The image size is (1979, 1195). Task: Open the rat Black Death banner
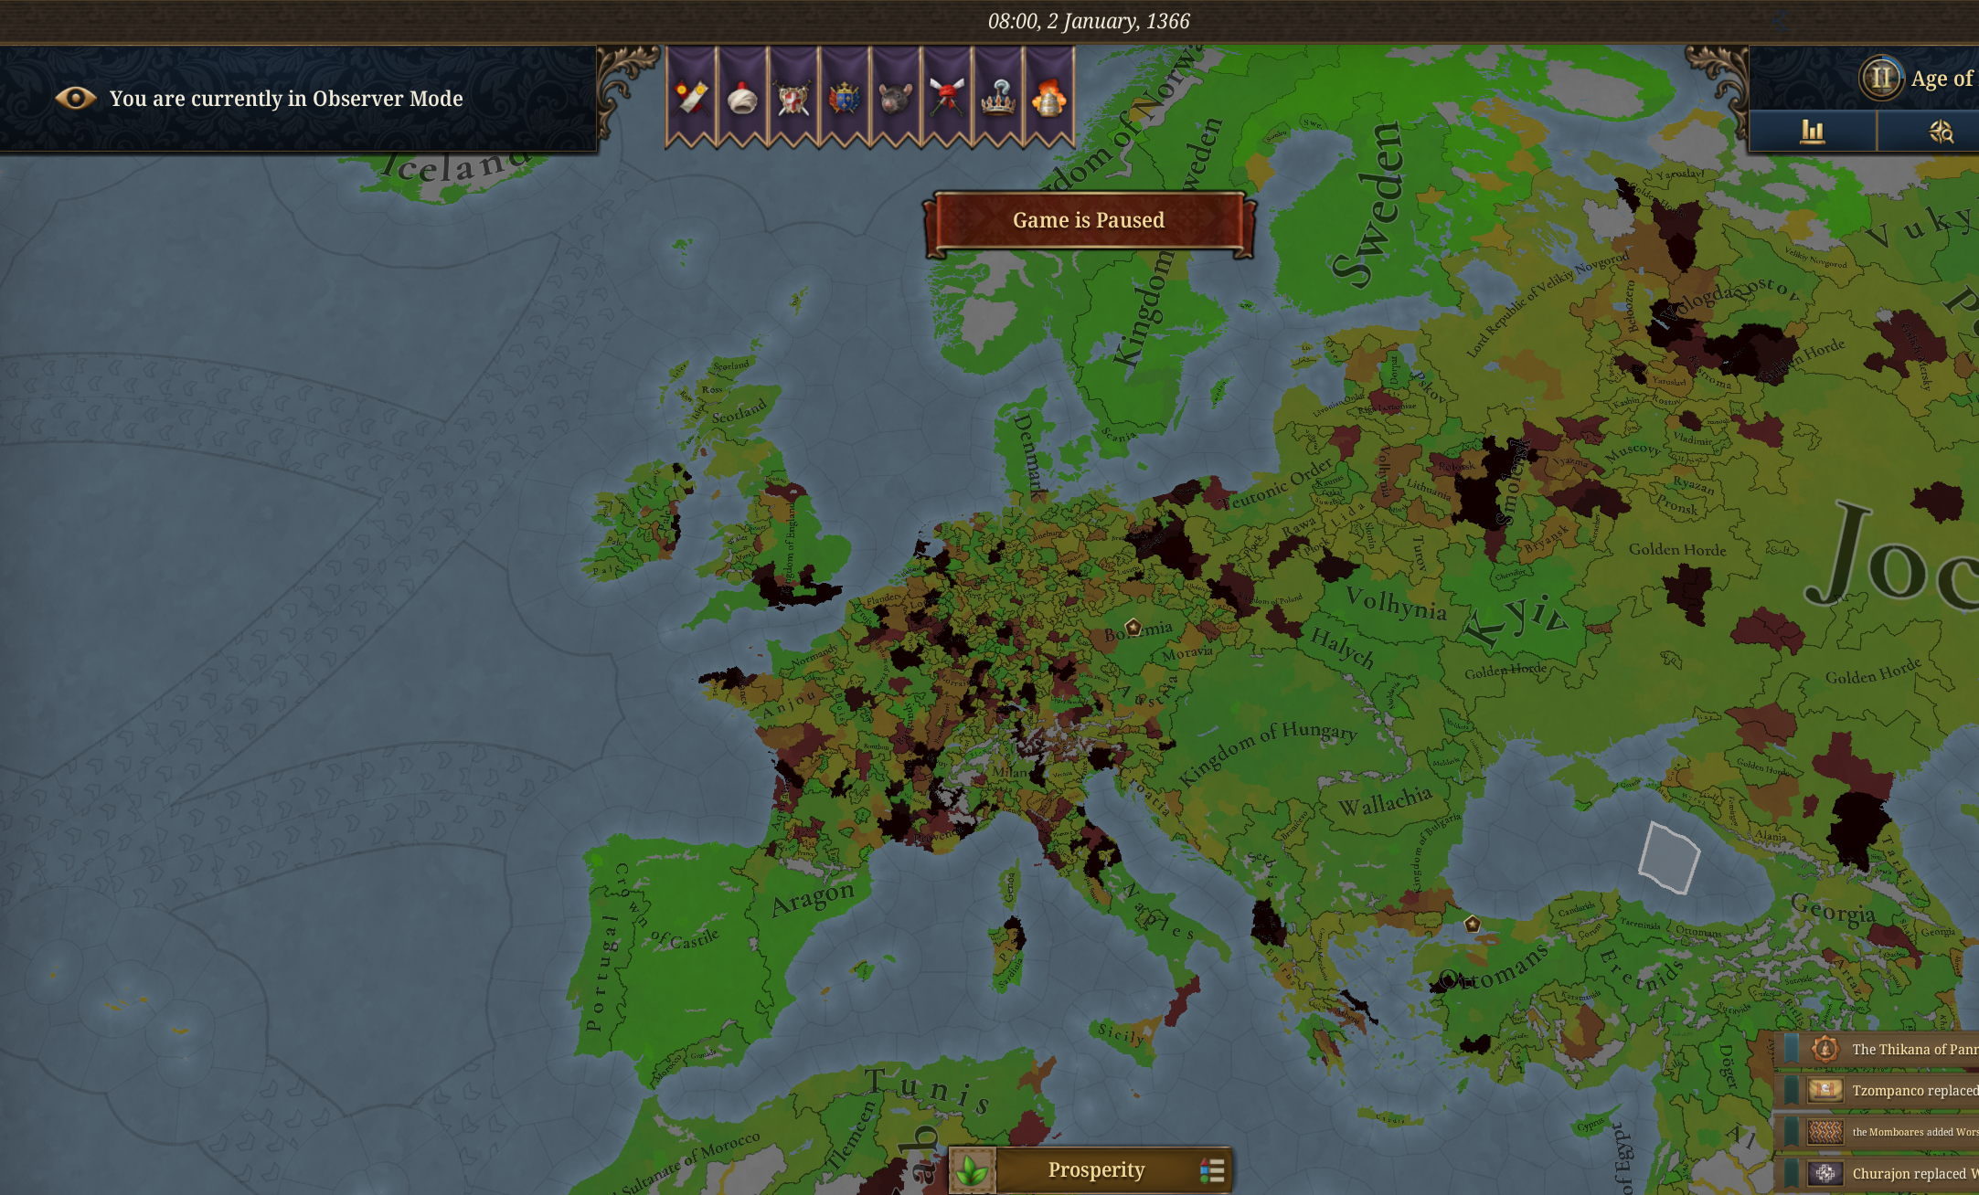[896, 96]
